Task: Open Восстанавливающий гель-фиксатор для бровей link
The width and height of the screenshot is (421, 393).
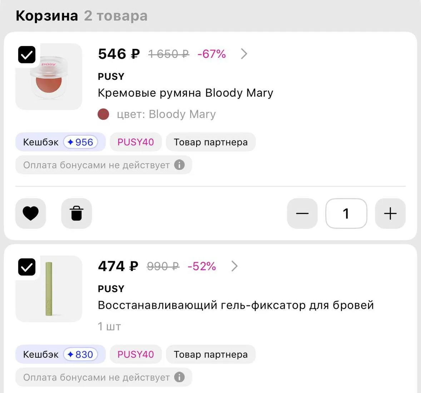Action: click(x=236, y=305)
